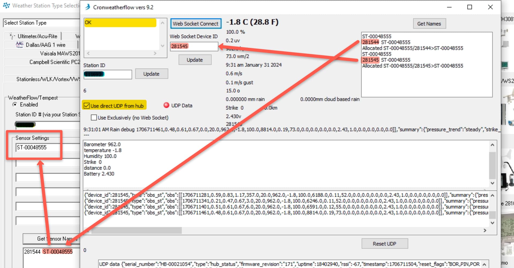Click the Rain debug line at 9:31:01 AM
Screen dimensions: 514x268
pos(292,130)
